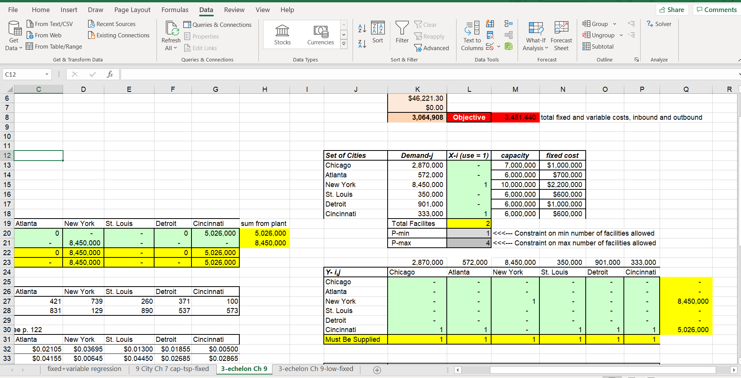Import data From Text/CSV
This screenshot has width=741, height=378.
click(49, 24)
